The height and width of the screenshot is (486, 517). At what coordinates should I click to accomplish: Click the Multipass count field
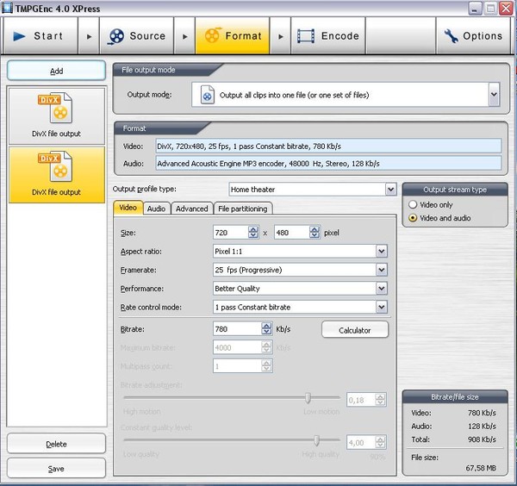tap(238, 366)
